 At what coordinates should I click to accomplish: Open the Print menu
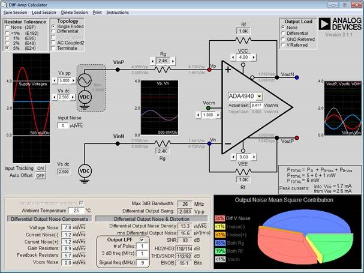point(97,13)
